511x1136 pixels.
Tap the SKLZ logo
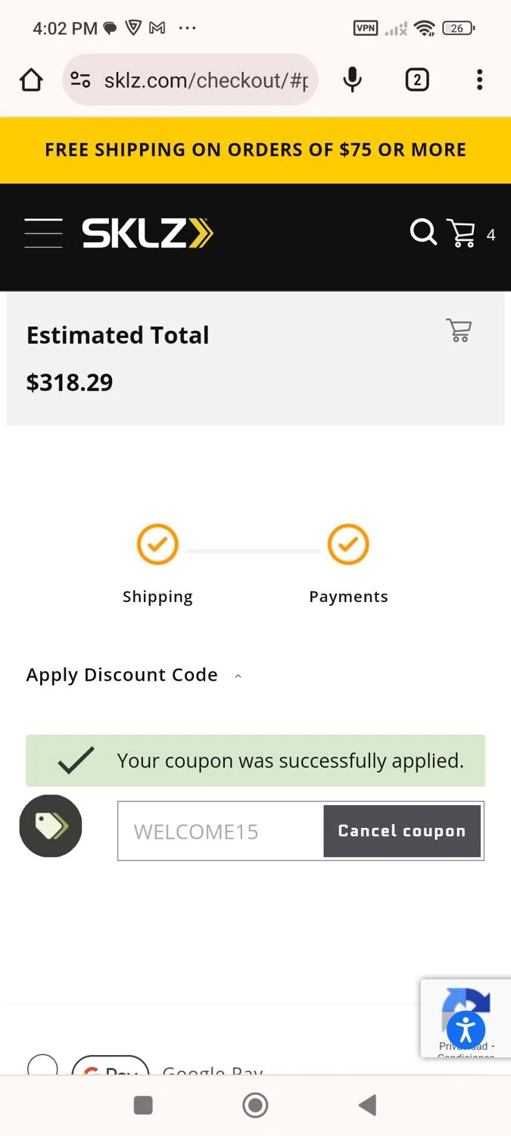click(x=148, y=233)
